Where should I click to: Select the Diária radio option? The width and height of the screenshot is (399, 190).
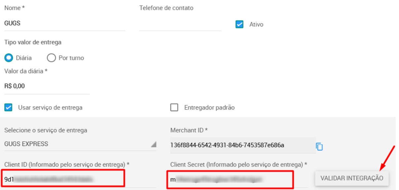click(x=8, y=58)
